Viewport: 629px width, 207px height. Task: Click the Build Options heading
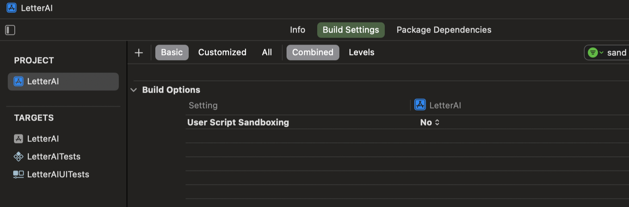171,90
